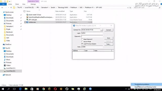Enable Secure Mode checkbox
This screenshot has width=162, height=91.
click(x=82, y=41)
